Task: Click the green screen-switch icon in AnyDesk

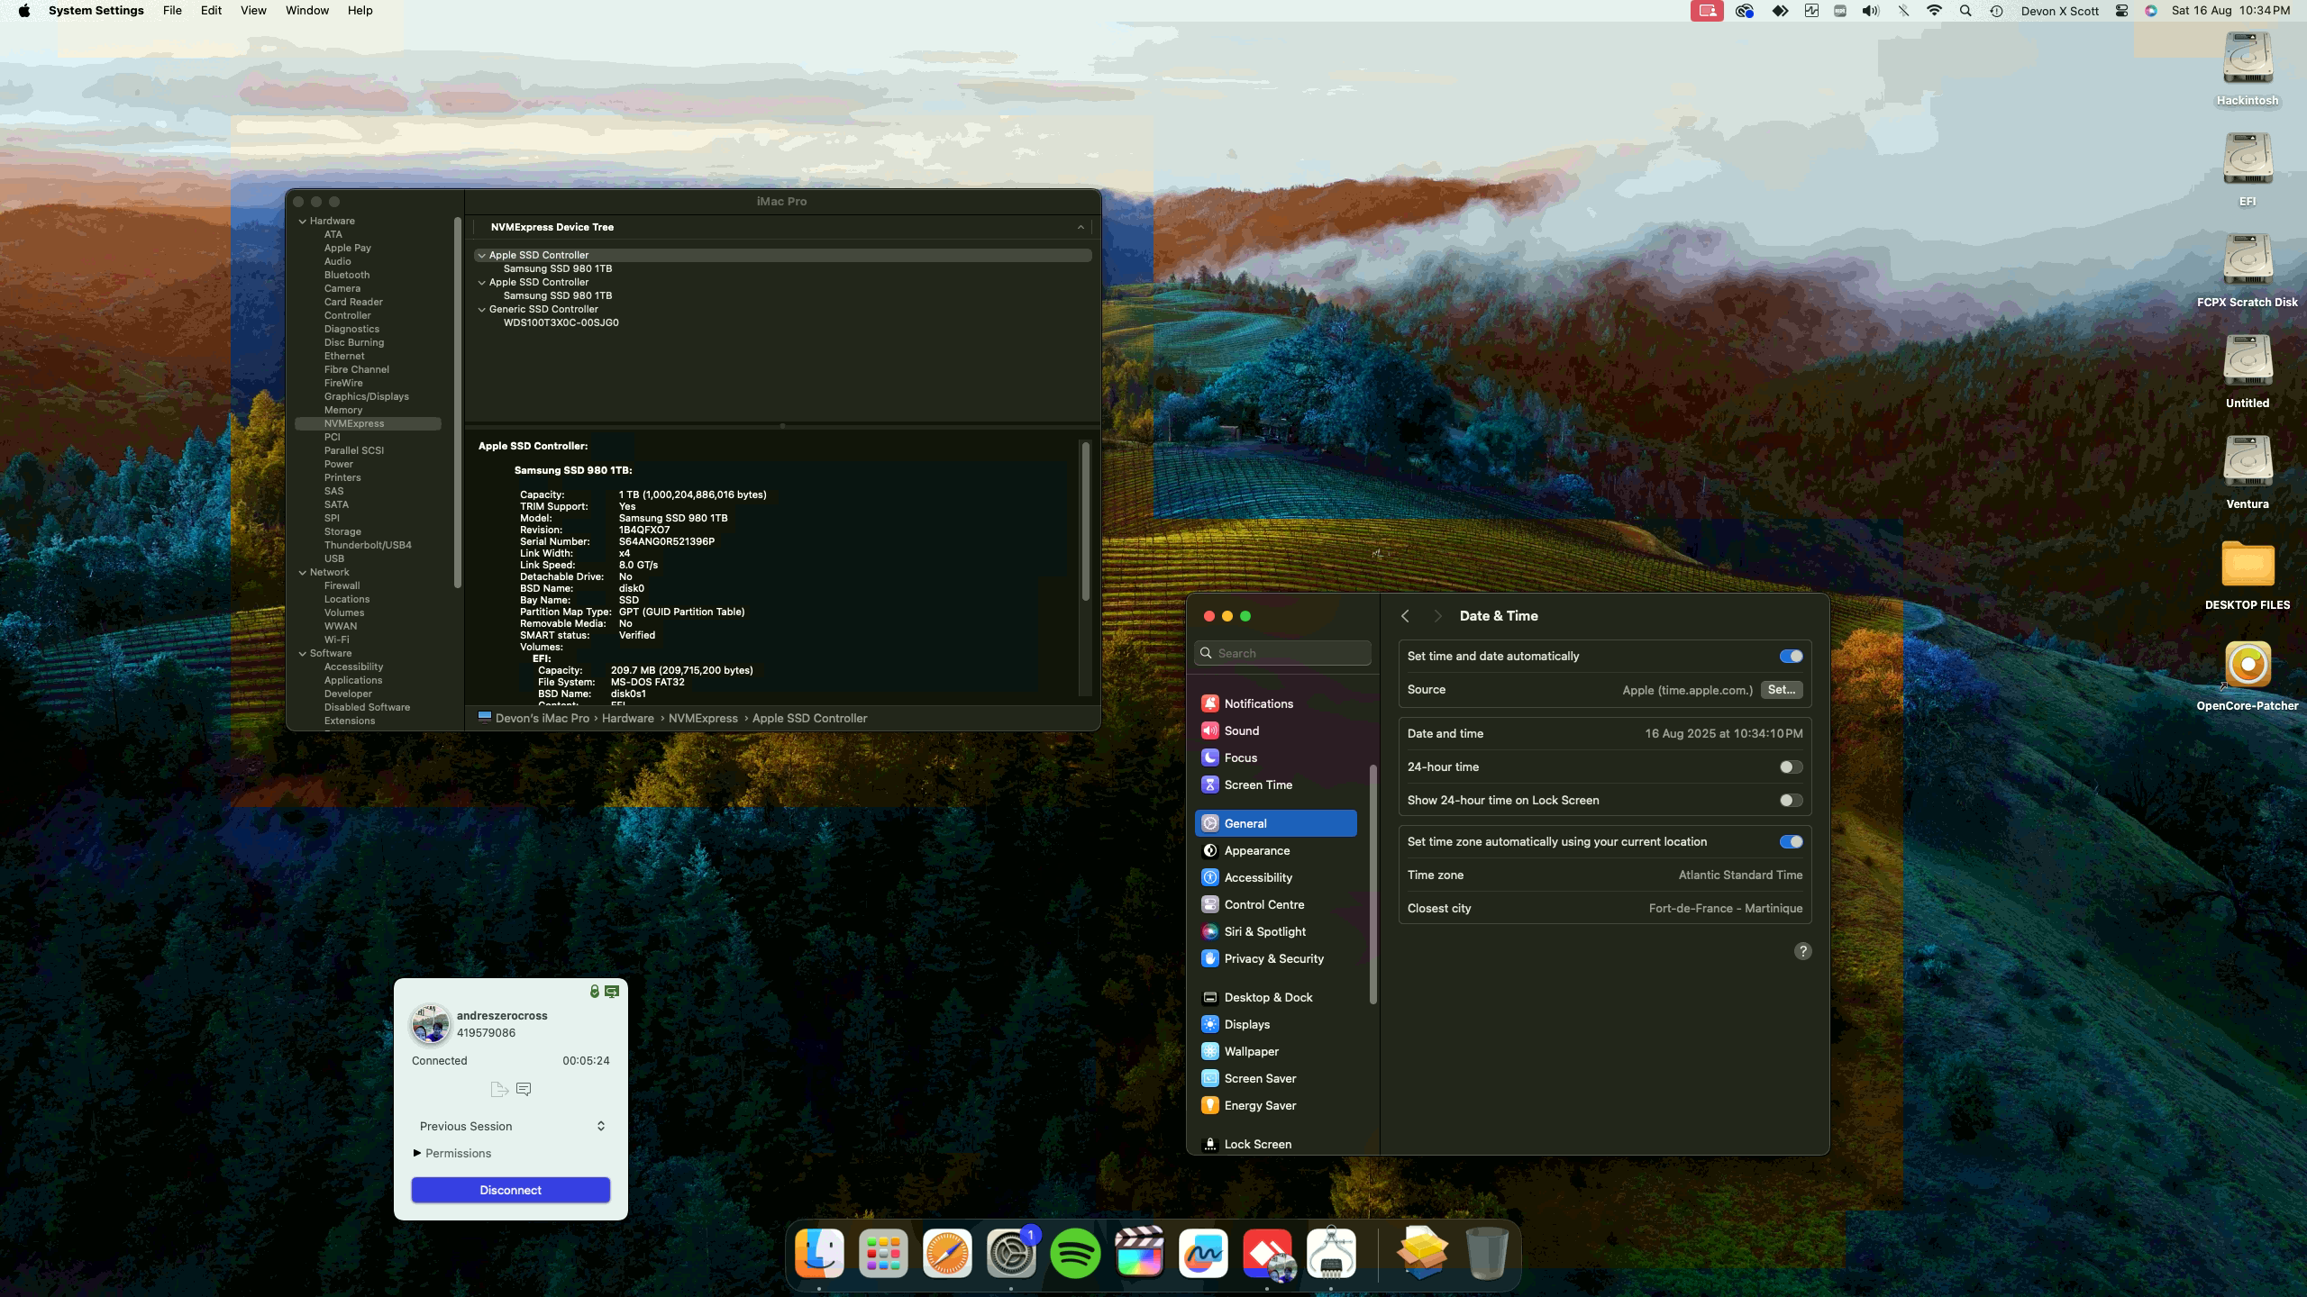Action: [x=612, y=991]
